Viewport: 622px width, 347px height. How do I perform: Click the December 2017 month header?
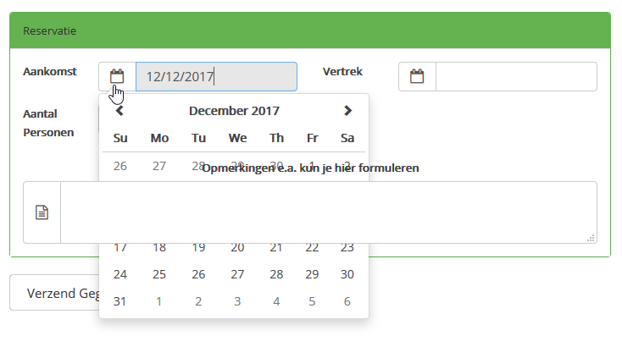click(234, 111)
